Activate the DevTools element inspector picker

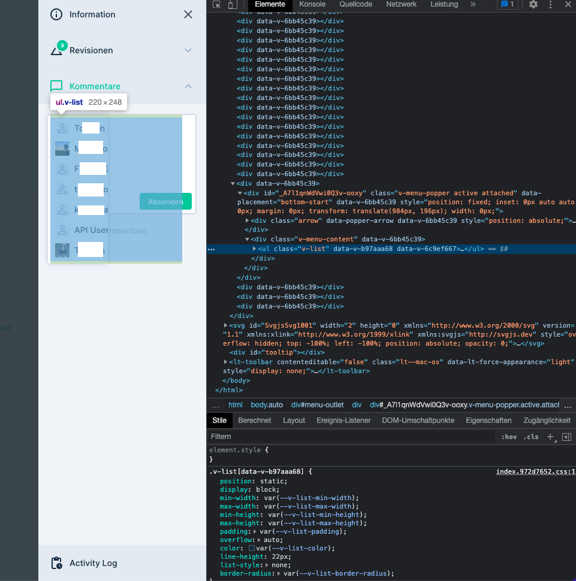(216, 4)
